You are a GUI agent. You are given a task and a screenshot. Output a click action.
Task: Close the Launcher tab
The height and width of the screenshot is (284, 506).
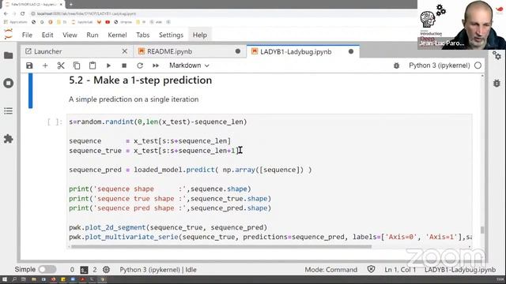click(x=125, y=51)
